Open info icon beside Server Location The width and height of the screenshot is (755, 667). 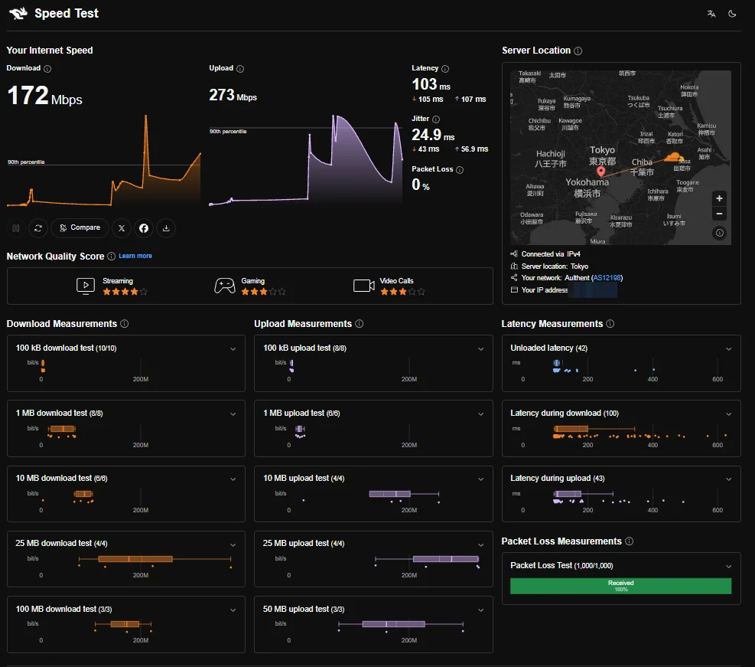(x=578, y=51)
